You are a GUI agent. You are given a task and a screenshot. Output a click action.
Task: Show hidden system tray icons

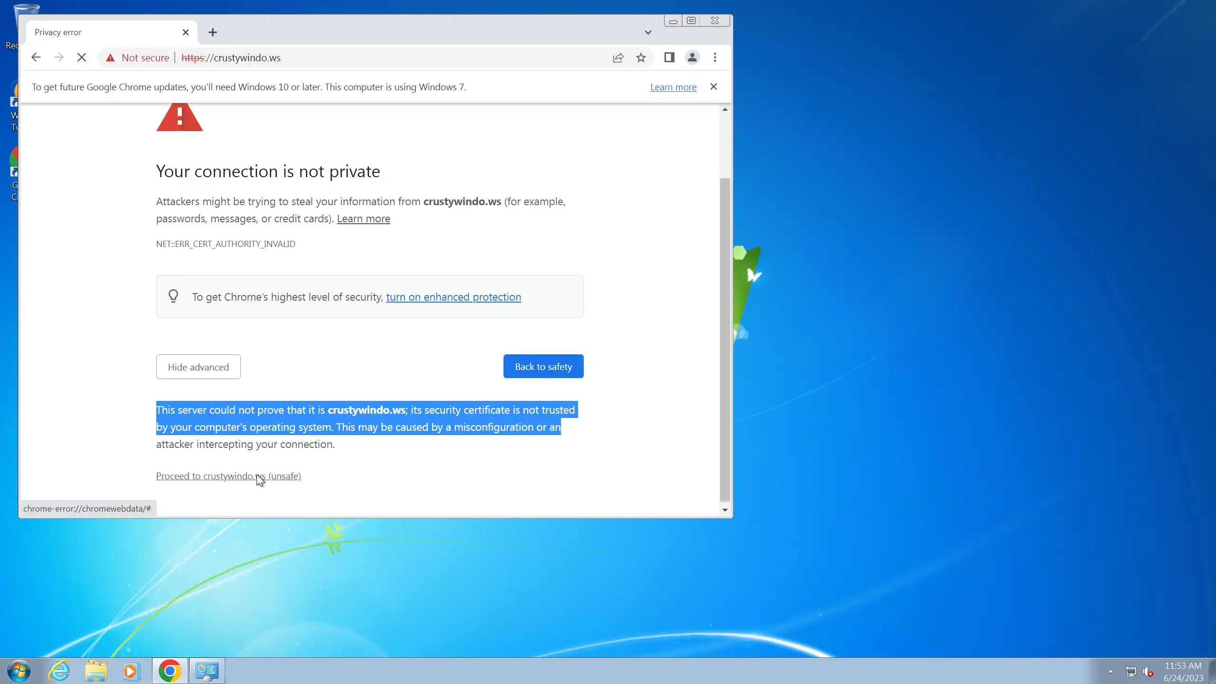pyautogui.click(x=1111, y=671)
